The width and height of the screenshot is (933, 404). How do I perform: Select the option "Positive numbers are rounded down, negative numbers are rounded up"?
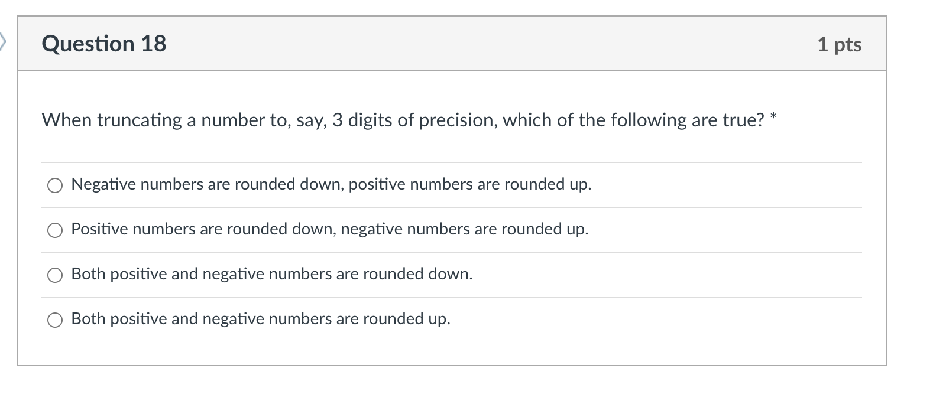coord(55,230)
